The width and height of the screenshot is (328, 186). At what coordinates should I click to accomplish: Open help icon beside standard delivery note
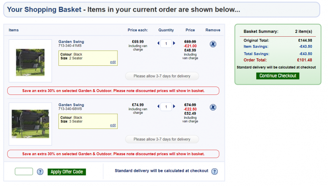(214, 171)
